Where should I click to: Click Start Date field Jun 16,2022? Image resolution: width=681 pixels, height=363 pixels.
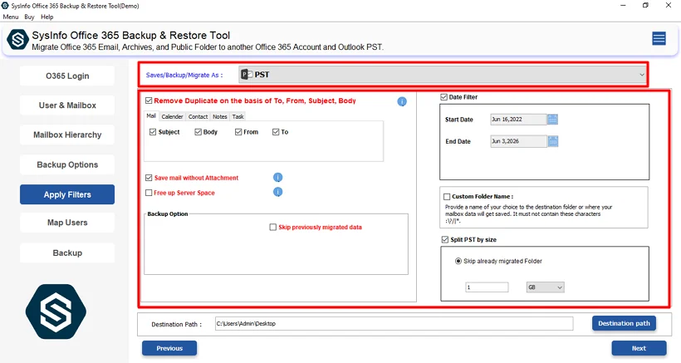(x=518, y=120)
